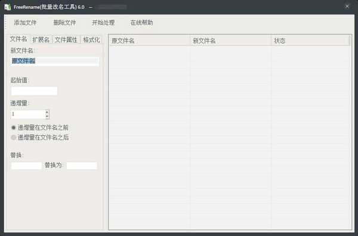The height and width of the screenshot is (236, 358).
Task: Click the 原文件名 column header
Action: coord(149,41)
